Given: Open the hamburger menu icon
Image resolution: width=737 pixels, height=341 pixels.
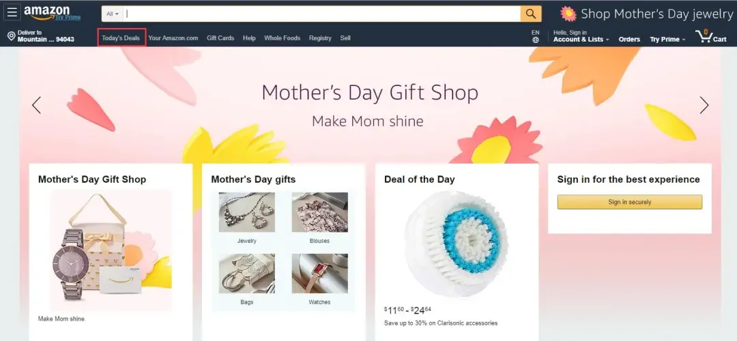Looking at the screenshot, I should [x=12, y=12].
